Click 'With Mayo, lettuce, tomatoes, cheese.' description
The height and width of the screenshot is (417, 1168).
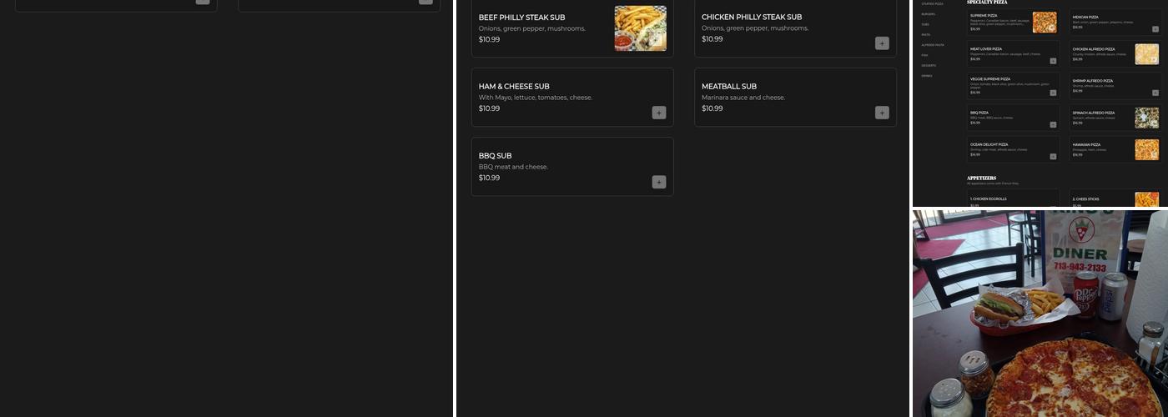point(536,98)
